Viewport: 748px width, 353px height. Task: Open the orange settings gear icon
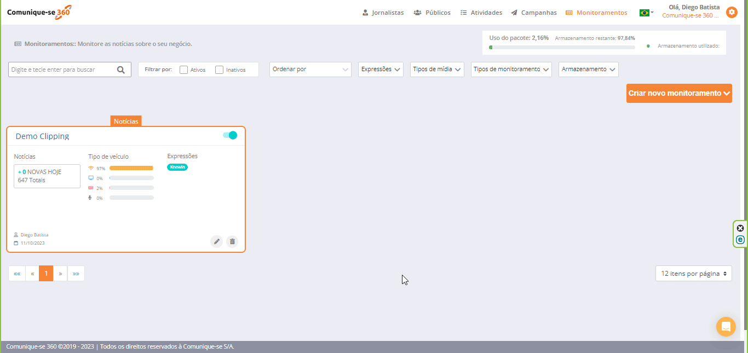coord(731,12)
